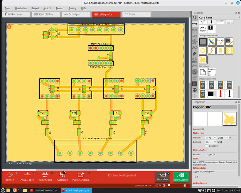241x193 pixels.
Task: Select the CORE parts bin
Action: [x=195, y=24]
